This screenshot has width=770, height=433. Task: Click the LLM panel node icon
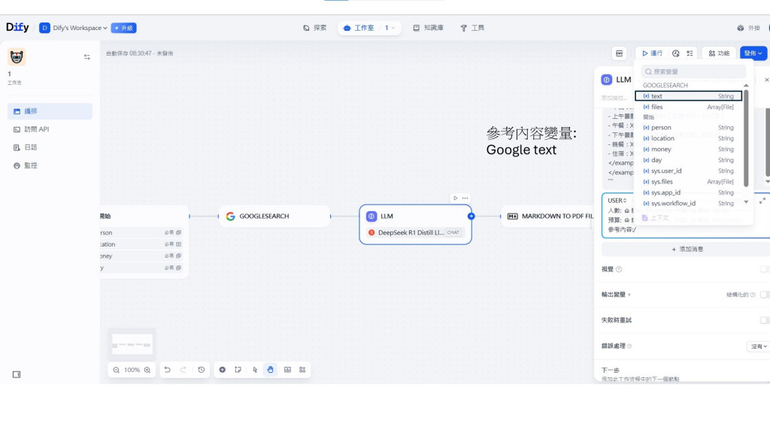(607, 80)
